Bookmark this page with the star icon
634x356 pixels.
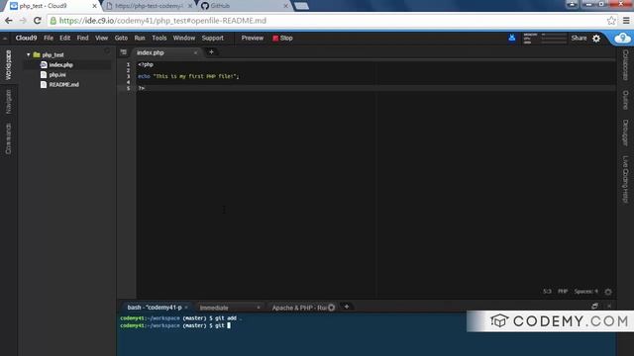point(611,21)
